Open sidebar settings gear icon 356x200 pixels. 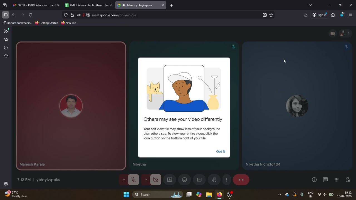point(6,184)
